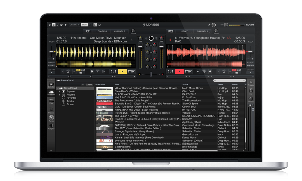Click the monitor display icon in toolbar
Viewport: 302px width, 181px height.
point(99,25)
